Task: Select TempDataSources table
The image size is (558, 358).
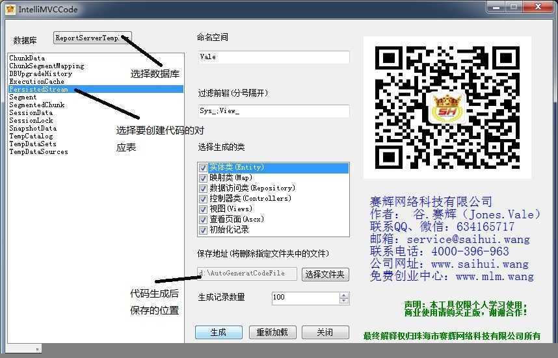Action: [38, 152]
